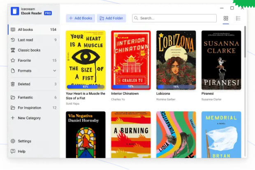Expand the Formats section chevron
This screenshot has width=255, height=170.
tap(55, 71)
